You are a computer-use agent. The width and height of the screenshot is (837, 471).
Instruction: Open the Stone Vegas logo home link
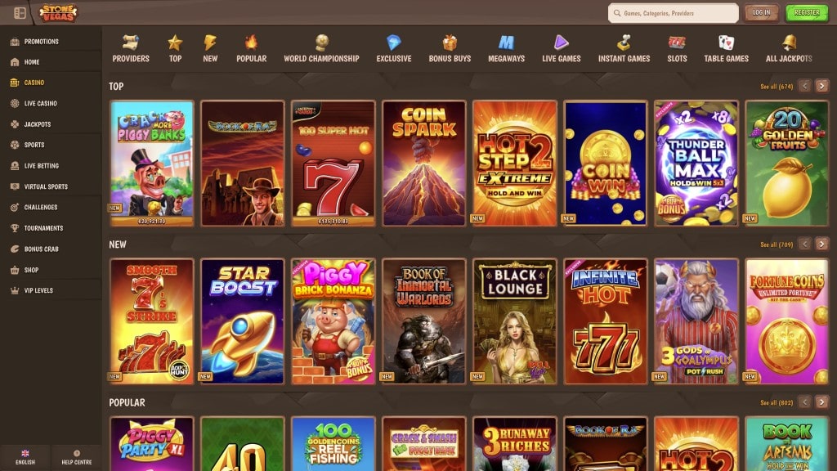(58, 13)
